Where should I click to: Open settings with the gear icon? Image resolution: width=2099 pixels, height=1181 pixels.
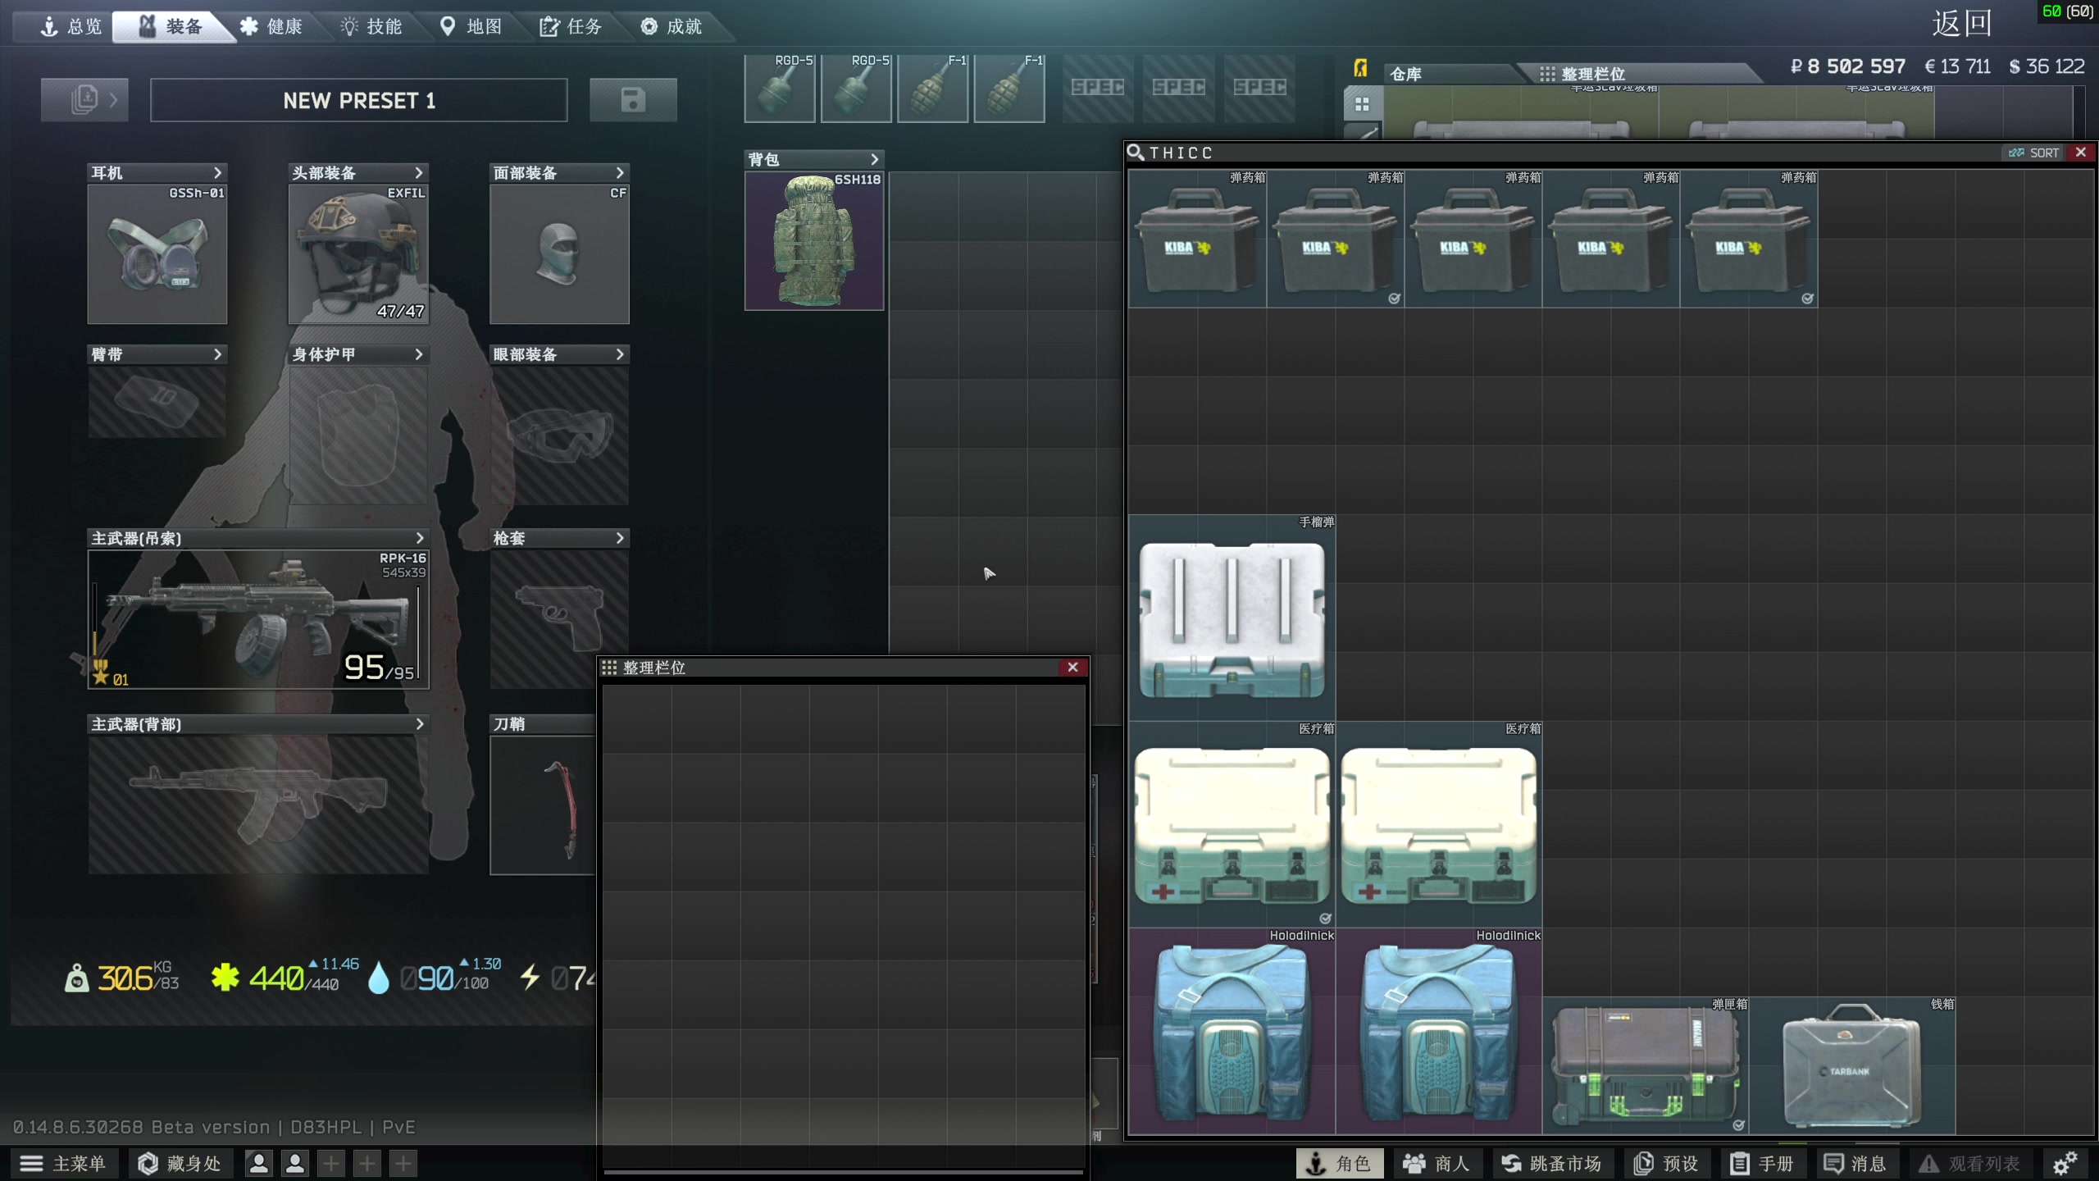tap(2065, 1163)
